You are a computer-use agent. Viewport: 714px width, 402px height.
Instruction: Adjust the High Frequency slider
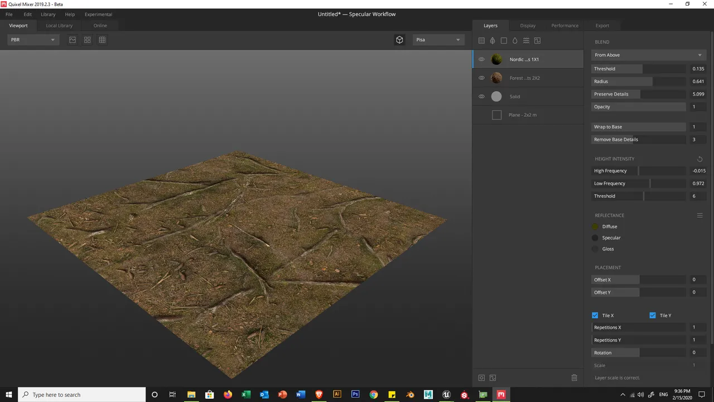[x=639, y=171]
